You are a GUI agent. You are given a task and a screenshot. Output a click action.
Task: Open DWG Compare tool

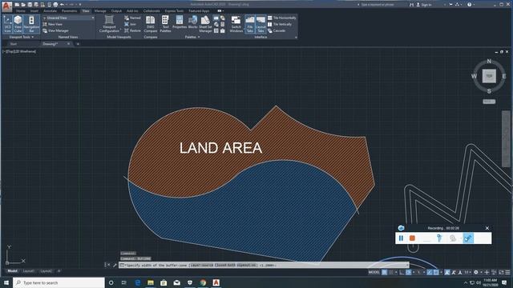pos(151,24)
